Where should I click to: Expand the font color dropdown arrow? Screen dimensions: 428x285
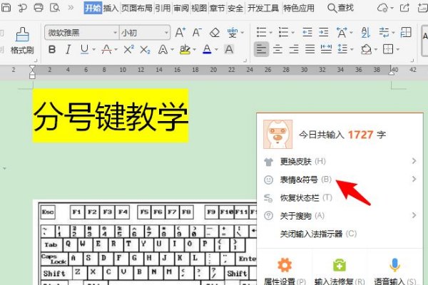click(x=216, y=50)
